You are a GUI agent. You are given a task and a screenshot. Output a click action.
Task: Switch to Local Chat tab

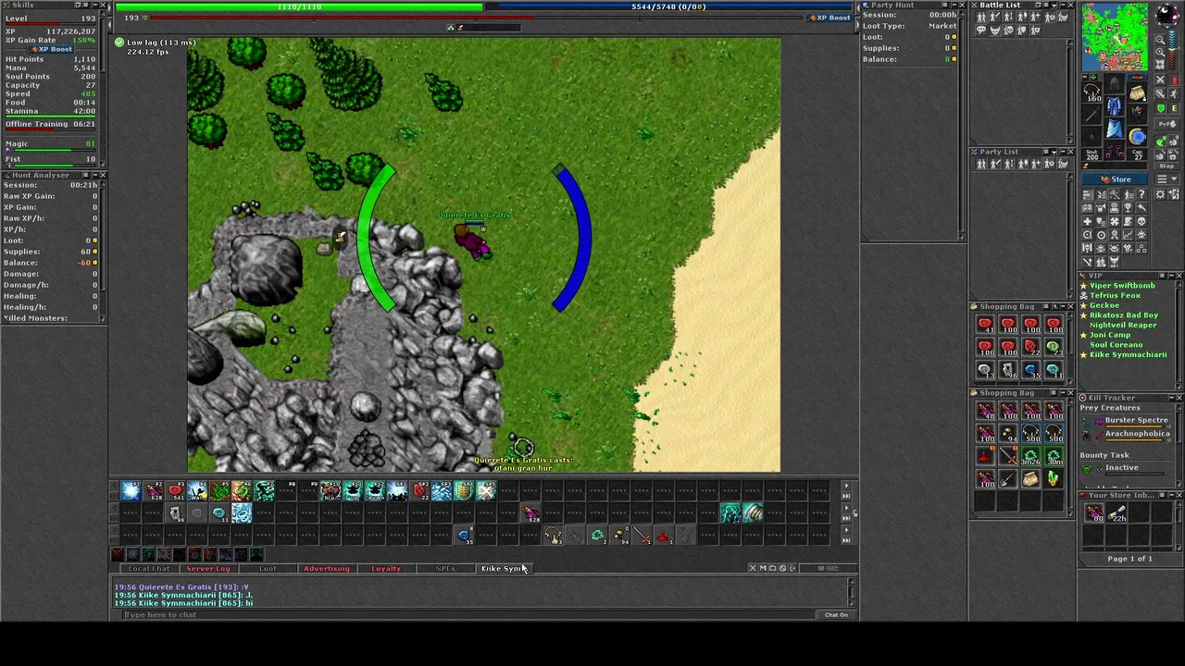coord(149,568)
